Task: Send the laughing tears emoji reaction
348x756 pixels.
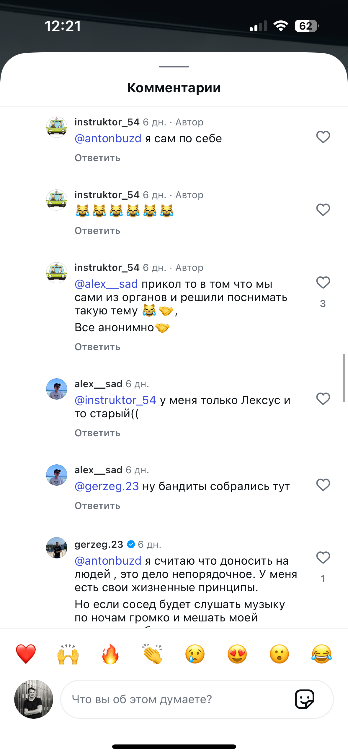Action: (321, 654)
